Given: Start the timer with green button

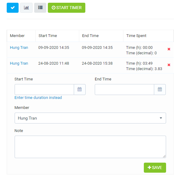Looking at the screenshot, I should 66,8.
